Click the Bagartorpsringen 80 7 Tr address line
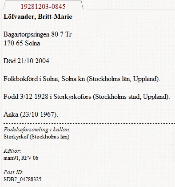The height and width of the screenshot is (187, 175). tap(37, 35)
